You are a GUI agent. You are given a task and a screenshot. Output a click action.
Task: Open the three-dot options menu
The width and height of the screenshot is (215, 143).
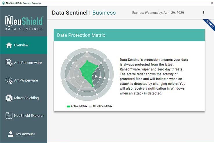203,13
